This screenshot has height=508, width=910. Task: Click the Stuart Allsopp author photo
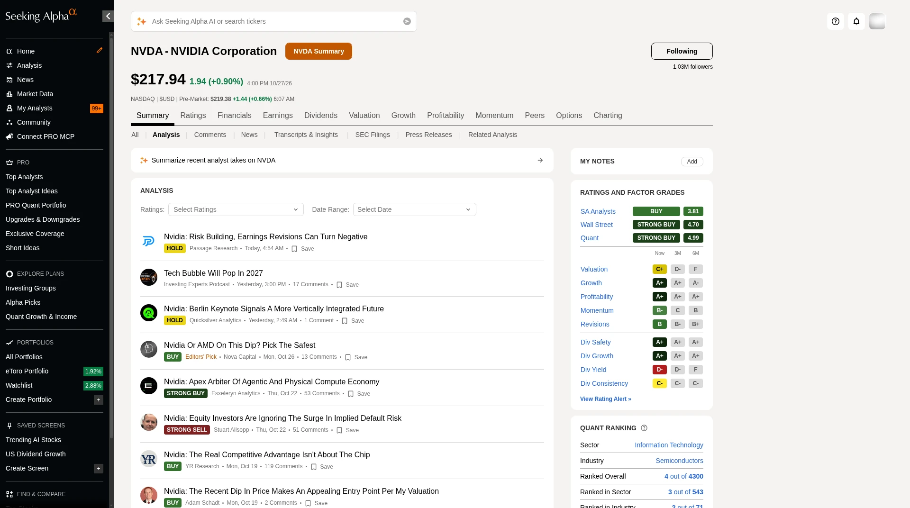pyautogui.click(x=149, y=422)
